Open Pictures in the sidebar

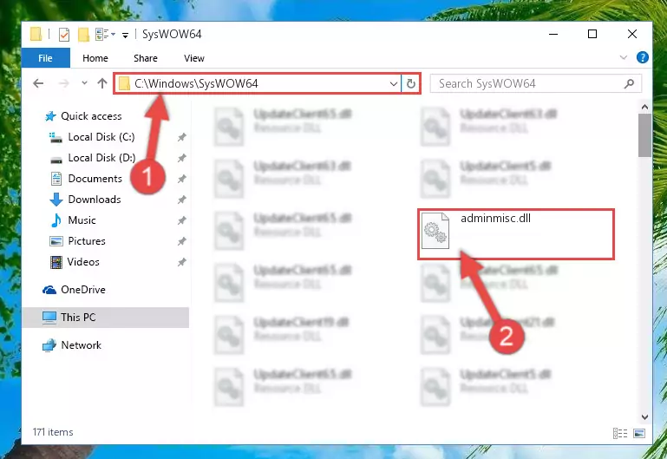click(x=87, y=241)
